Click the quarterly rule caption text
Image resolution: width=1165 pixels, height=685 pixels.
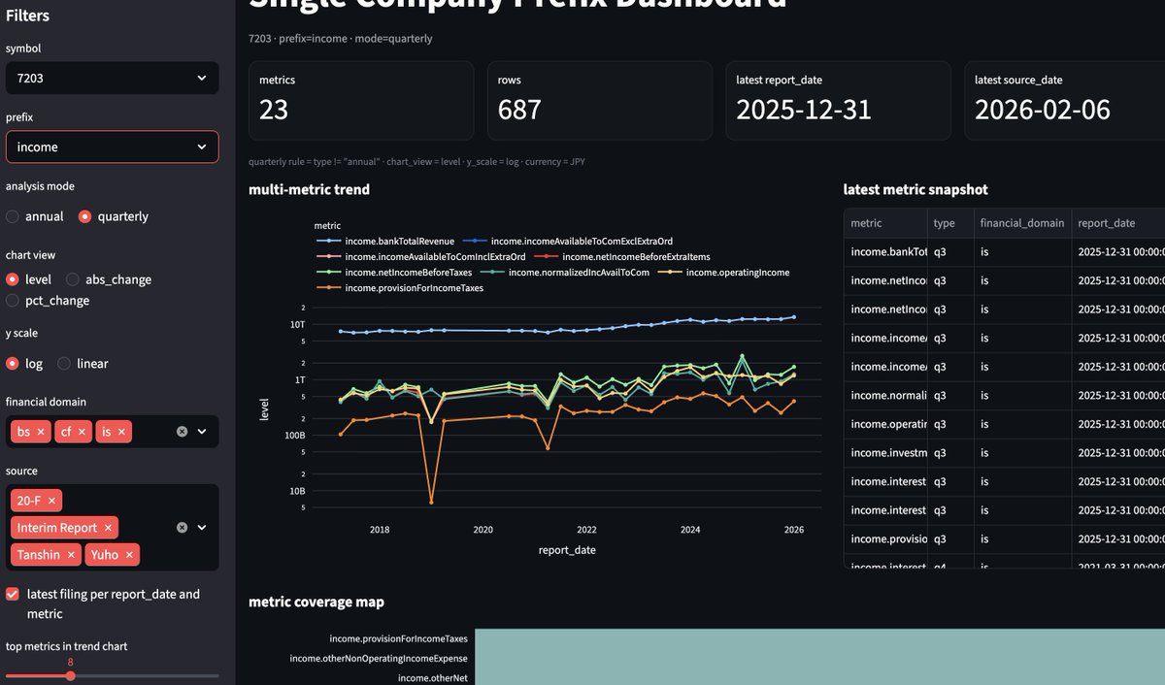click(417, 162)
